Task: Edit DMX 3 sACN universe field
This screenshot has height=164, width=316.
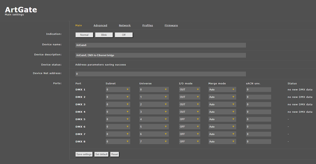Action: [258, 104]
